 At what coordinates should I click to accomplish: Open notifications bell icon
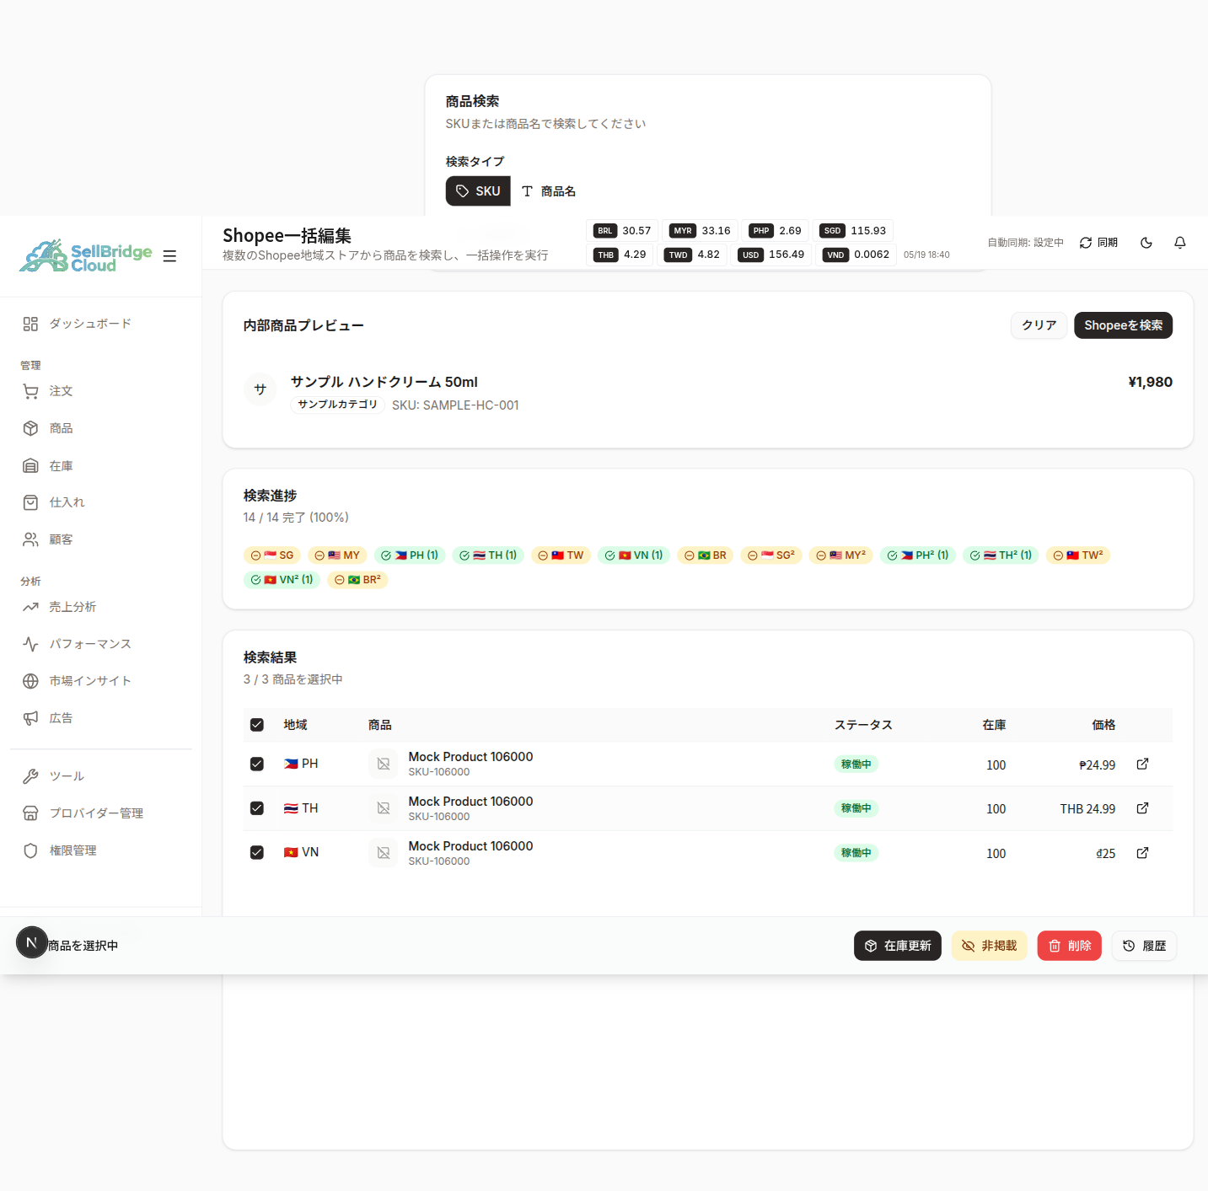[x=1180, y=243]
